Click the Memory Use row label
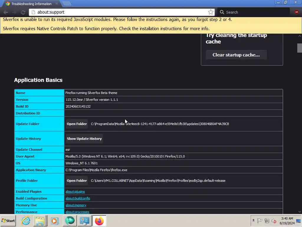This screenshot has width=302, height=227. click(26, 205)
